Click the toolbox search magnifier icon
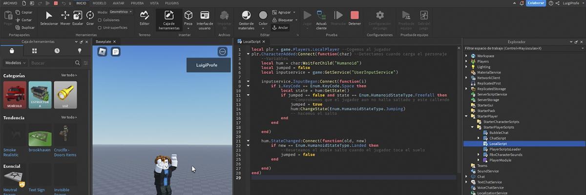Viewport: 586px width, 195px height. click(x=77, y=63)
